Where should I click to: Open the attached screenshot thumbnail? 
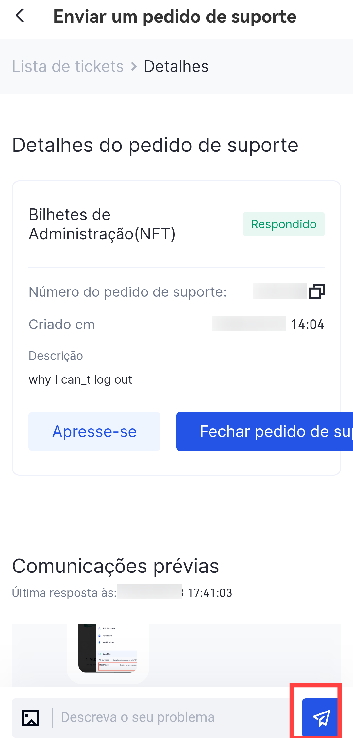pyautogui.click(x=108, y=648)
